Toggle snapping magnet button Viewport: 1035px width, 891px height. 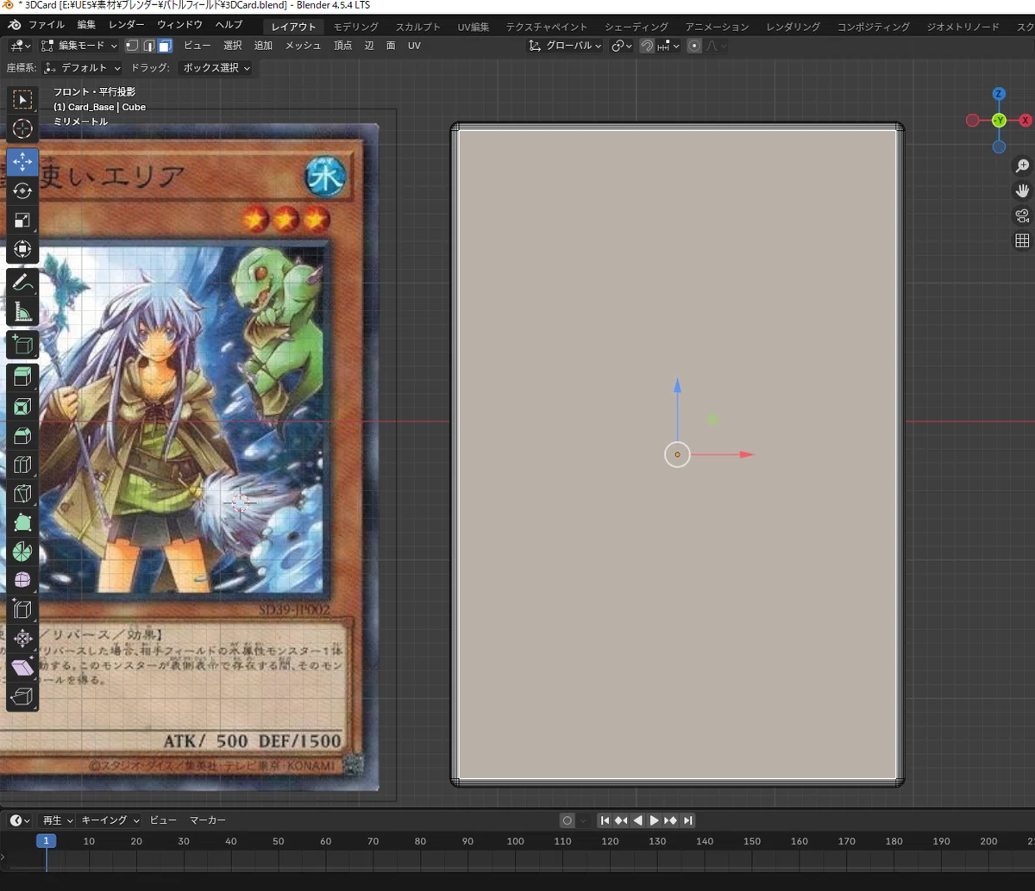[x=647, y=46]
